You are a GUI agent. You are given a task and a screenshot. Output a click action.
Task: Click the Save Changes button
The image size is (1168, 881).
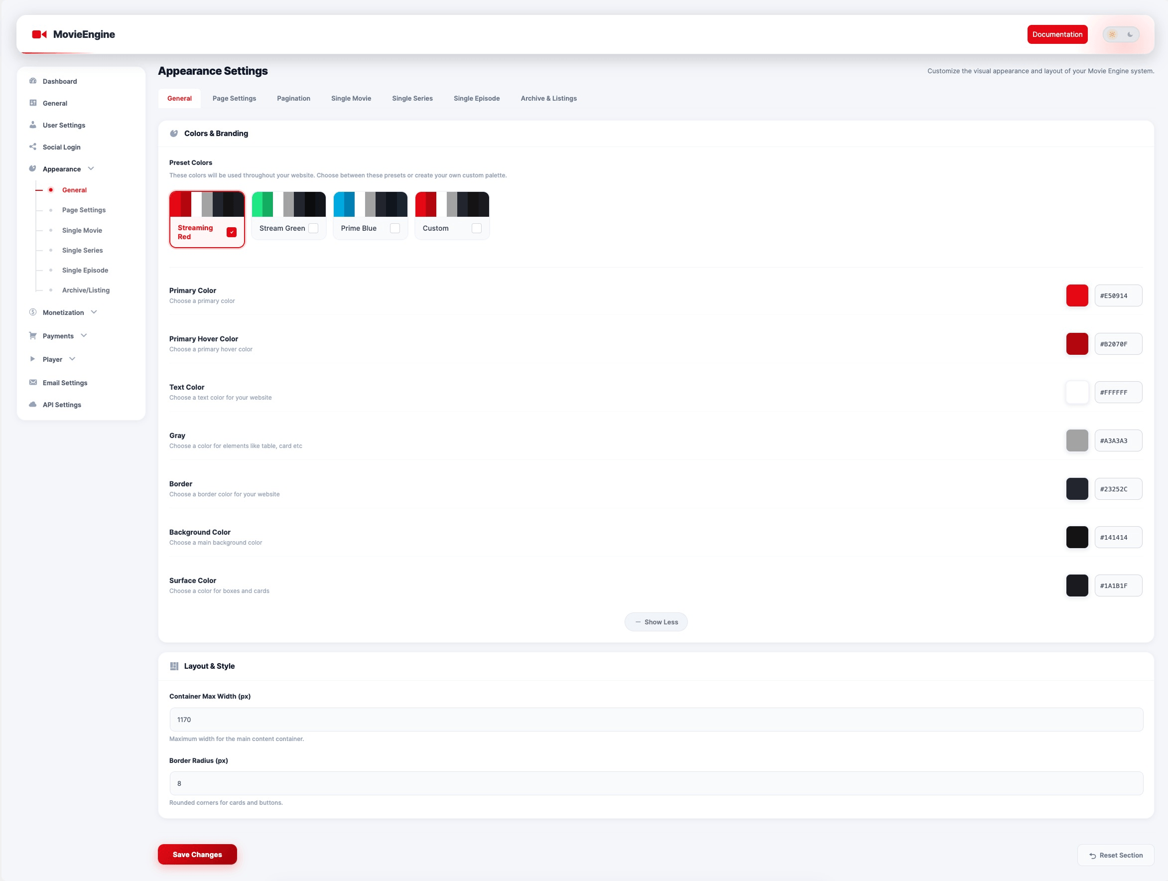click(x=197, y=854)
